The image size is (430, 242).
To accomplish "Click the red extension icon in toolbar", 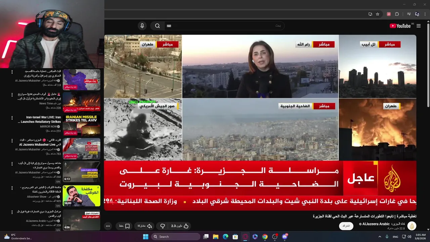I will [389, 14].
